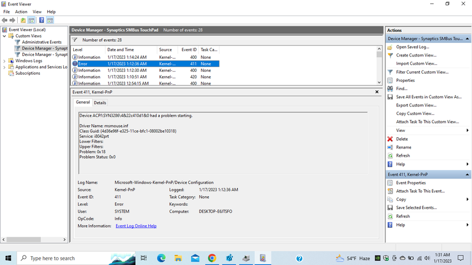This screenshot has width=472, height=265.
Task: Select the Error event 411 row
Action: pyautogui.click(x=146, y=64)
